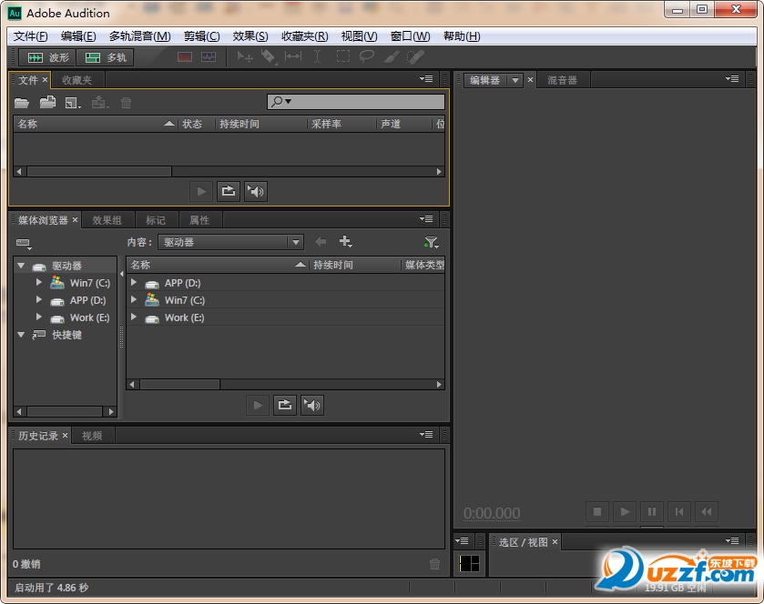Open the 编辑(E) menu
Screen dimensions: 764x604
click(x=78, y=36)
